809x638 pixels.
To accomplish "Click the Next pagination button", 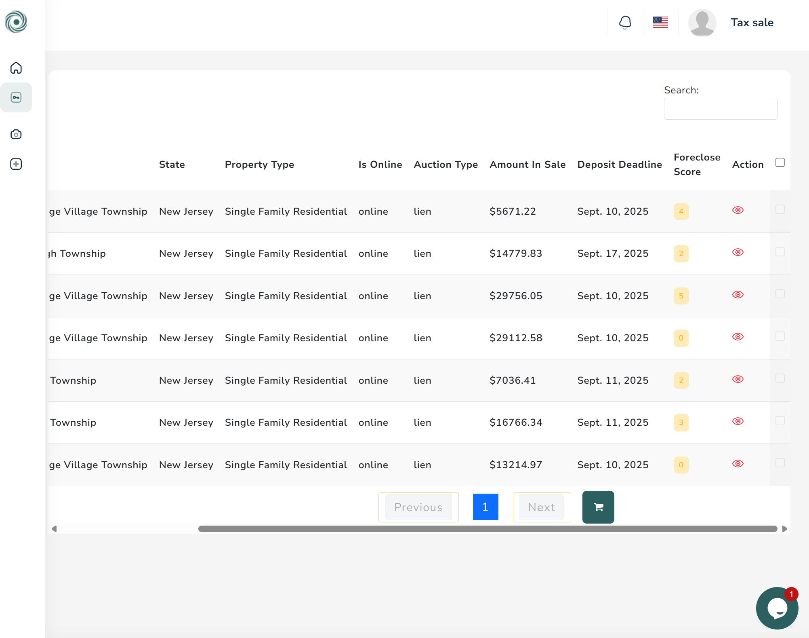I will 541,507.
